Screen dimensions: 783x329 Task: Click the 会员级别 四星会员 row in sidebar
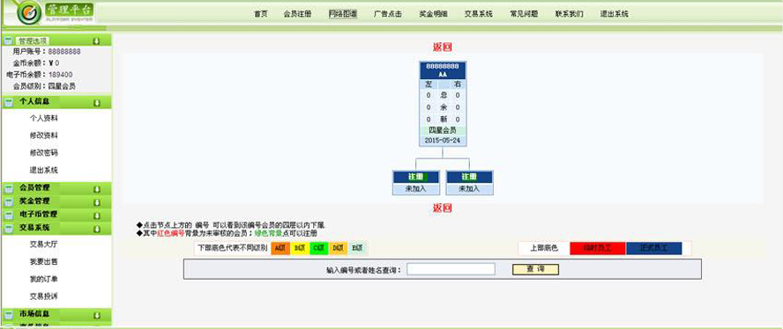point(44,86)
